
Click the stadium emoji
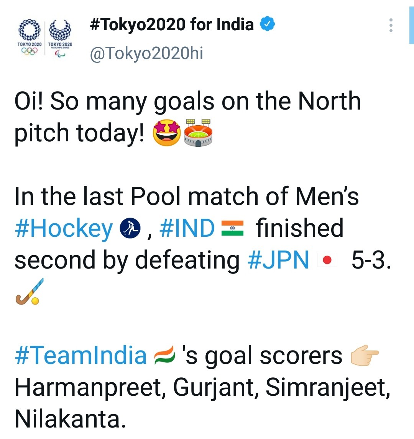[198, 133]
